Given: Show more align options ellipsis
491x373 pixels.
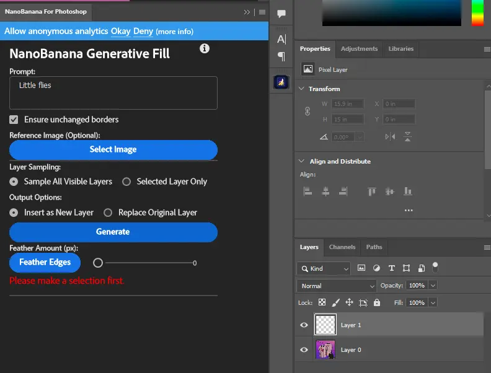Looking at the screenshot, I should click(x=409, y=210).
